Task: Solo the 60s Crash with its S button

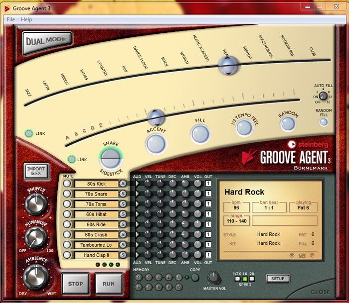Action: point(123,234)
